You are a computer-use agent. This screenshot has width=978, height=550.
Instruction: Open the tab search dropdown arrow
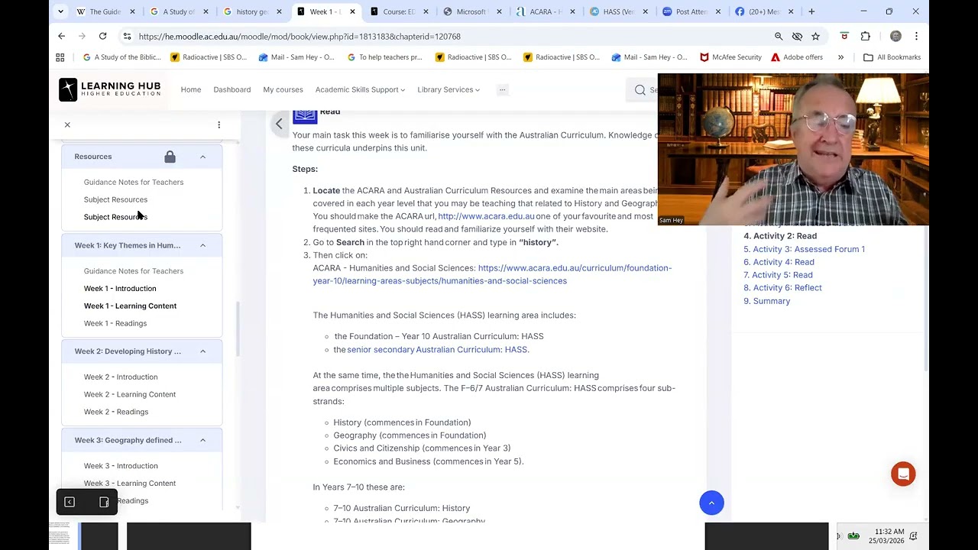[x=61, y=11]
